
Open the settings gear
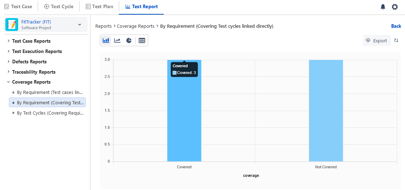point(395,7)
